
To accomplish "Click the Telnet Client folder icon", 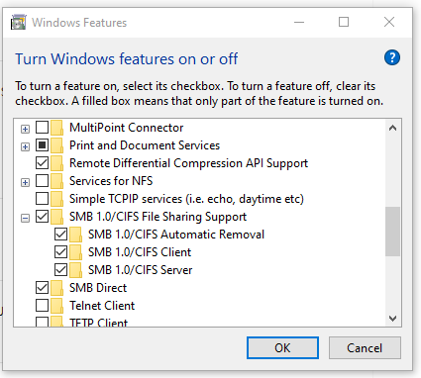I will tap(56, 306).
